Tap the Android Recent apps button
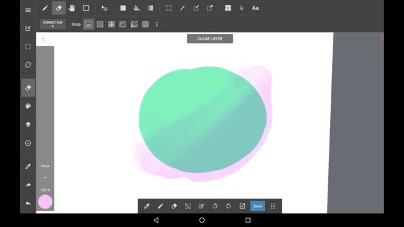The width and height of the screenshot is (404, 227). (x=248, y=220)
